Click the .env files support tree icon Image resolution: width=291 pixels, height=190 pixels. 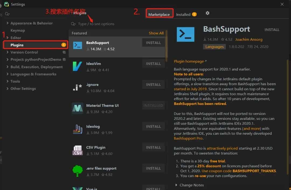[77, 171]
